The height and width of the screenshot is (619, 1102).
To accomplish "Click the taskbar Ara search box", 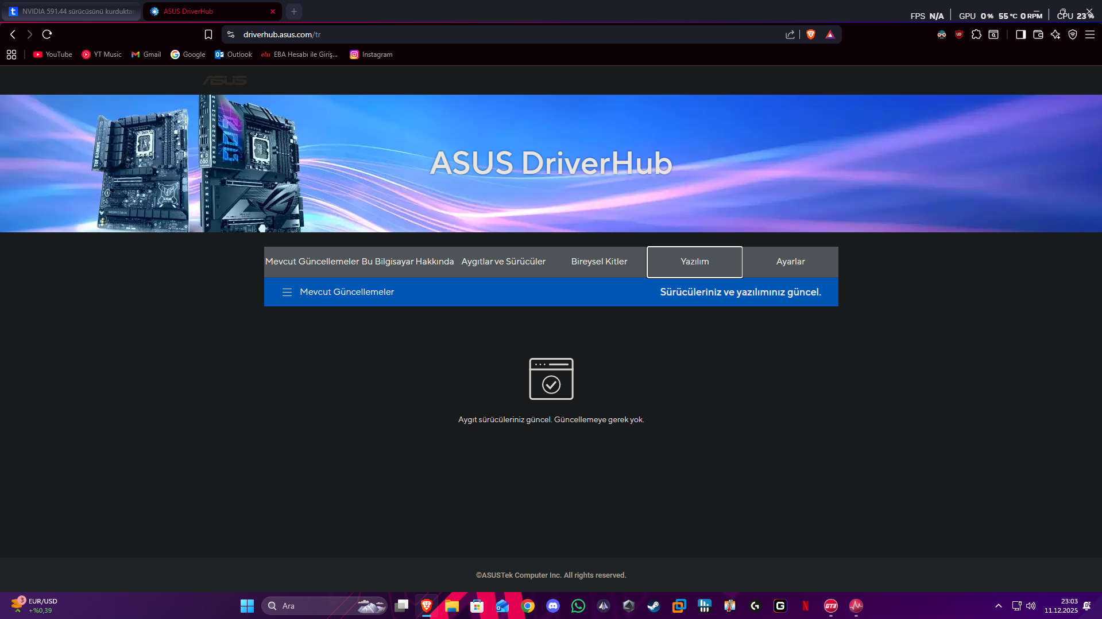I will click(324, 606).
